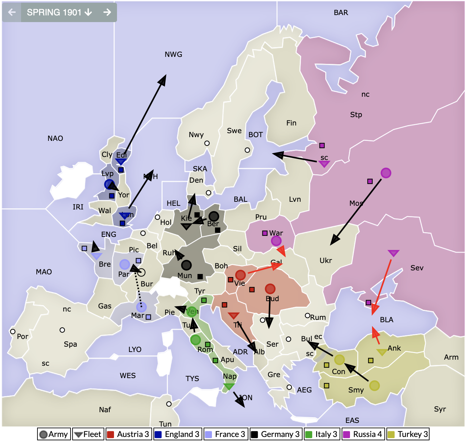Screen dimensions: 470x445
Task: Click the Moscow purple supply center square
Action: 370,181
